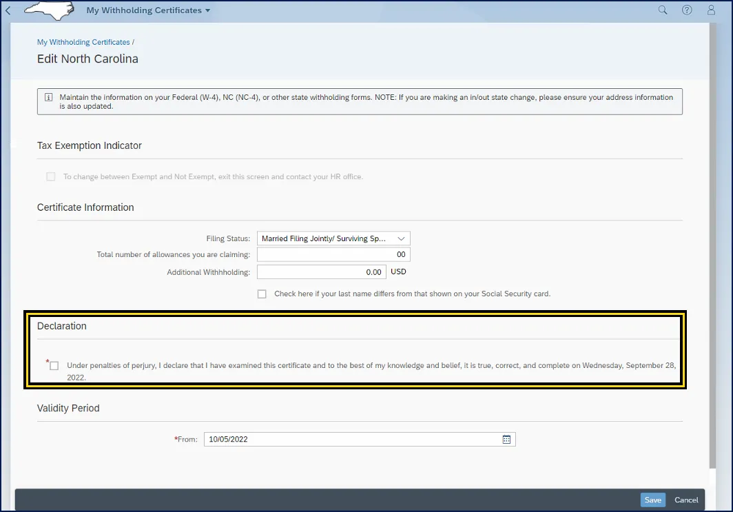The height and width of the screenshot is (512, 733).
Task: Open the user profile icon
Action: coord(712,10)
